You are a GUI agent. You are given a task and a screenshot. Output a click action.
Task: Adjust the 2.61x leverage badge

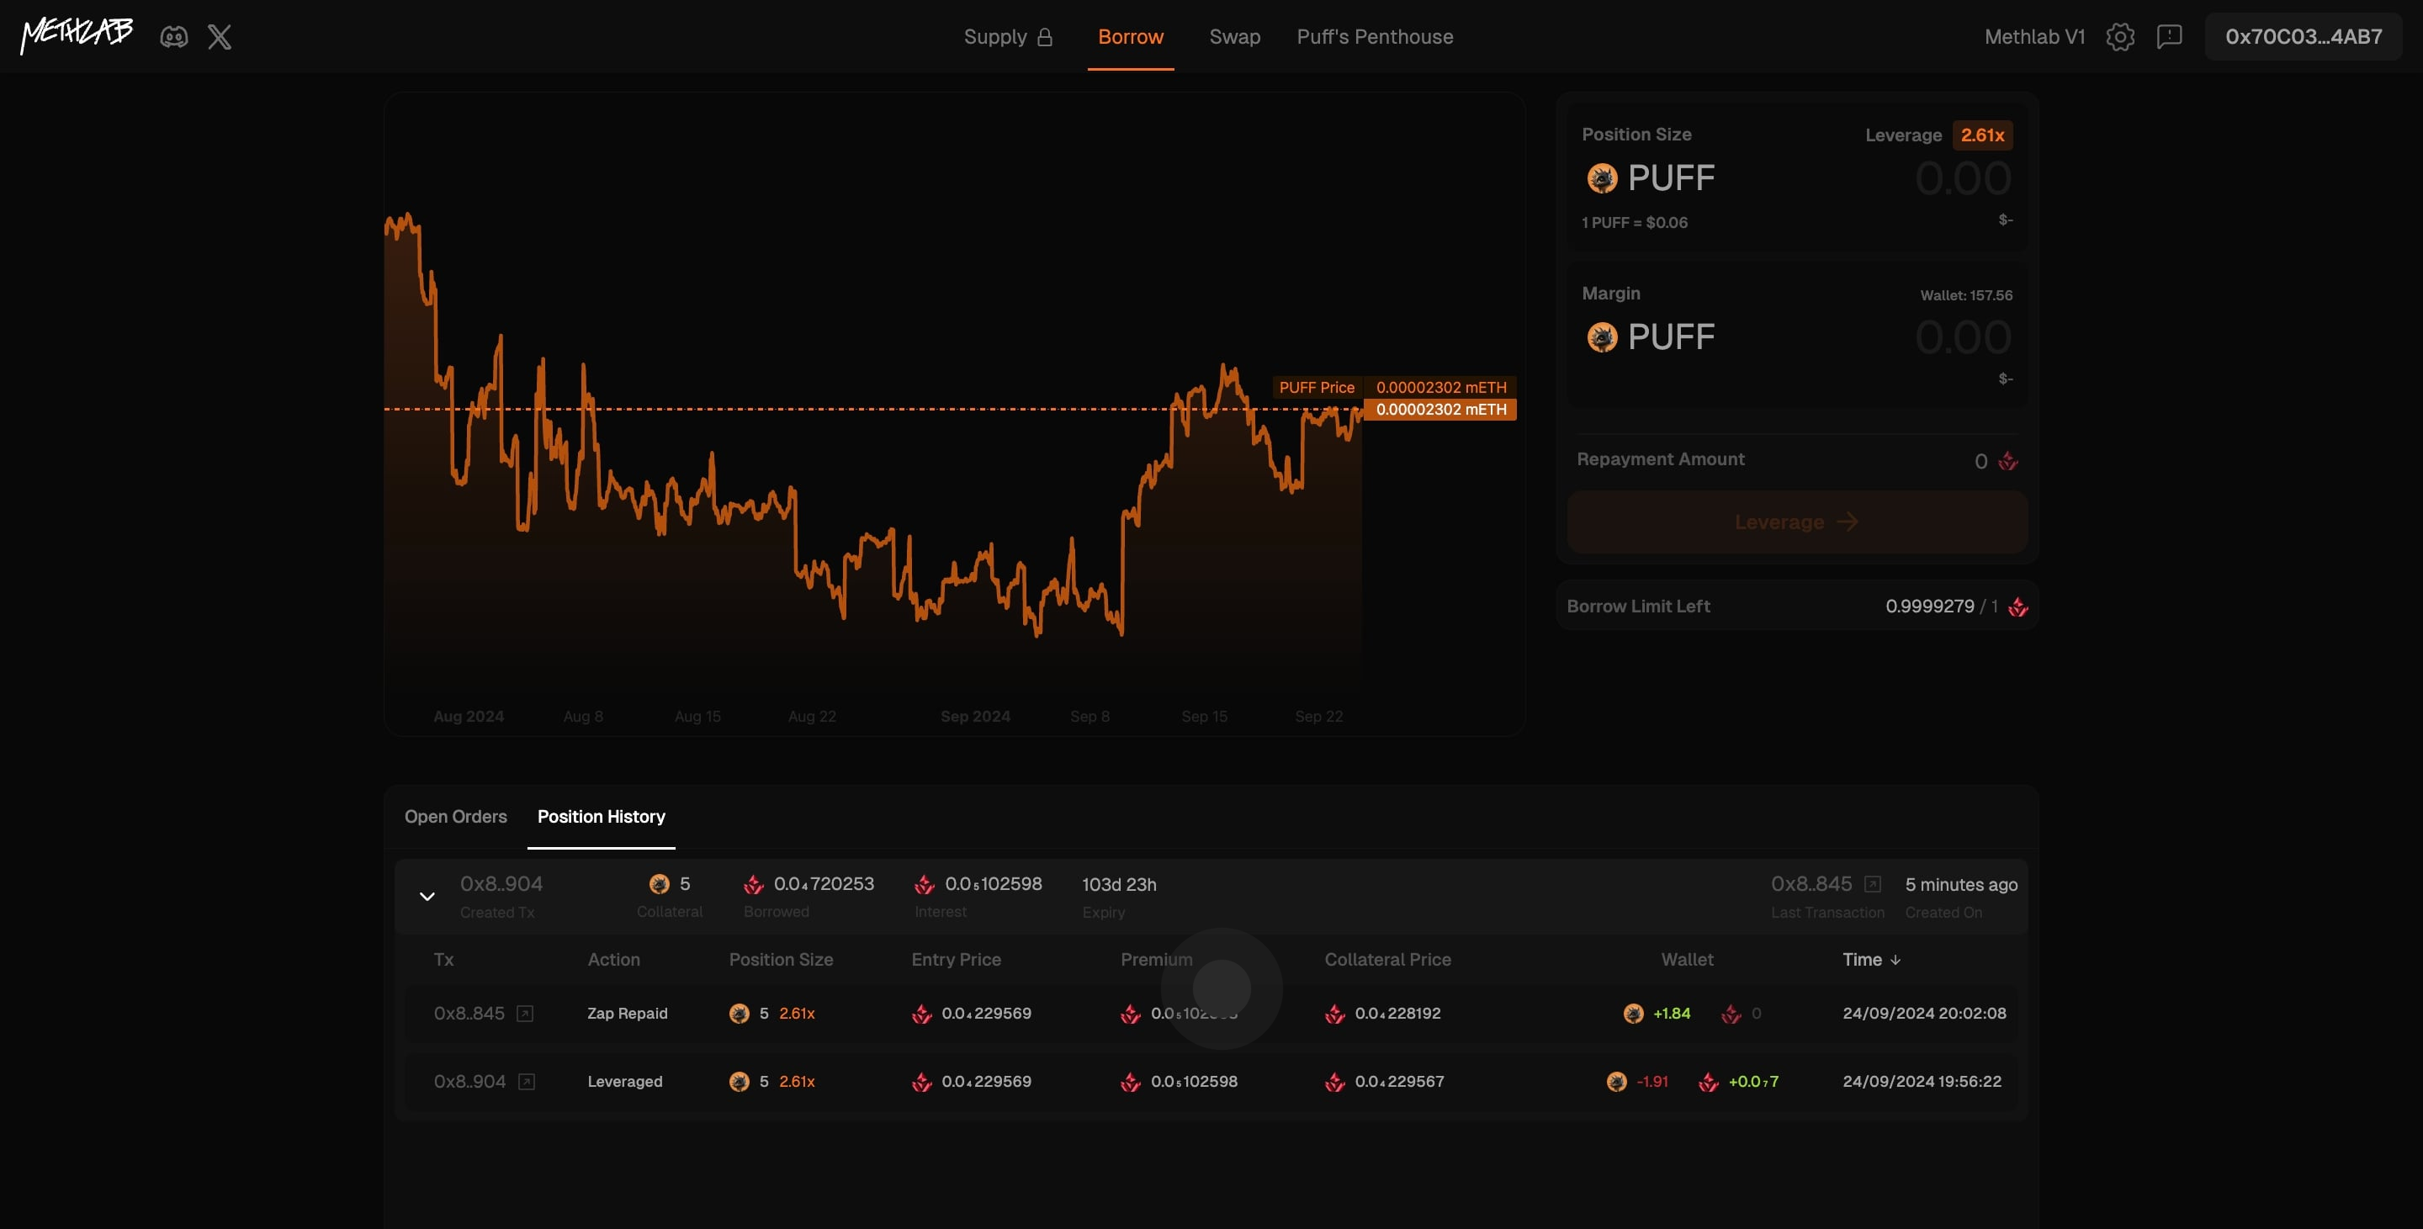(x=1982, y=135)
